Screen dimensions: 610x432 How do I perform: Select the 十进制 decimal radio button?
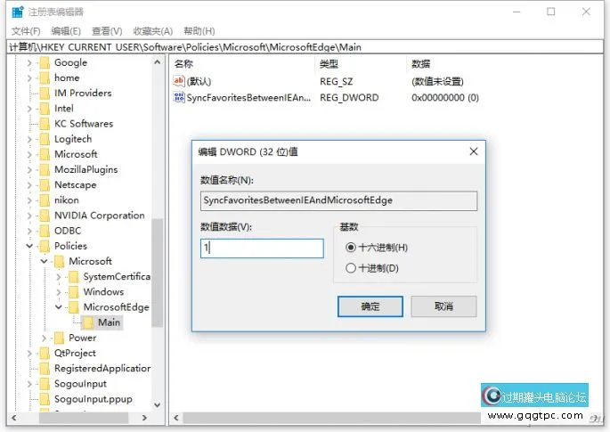point(350,268)
